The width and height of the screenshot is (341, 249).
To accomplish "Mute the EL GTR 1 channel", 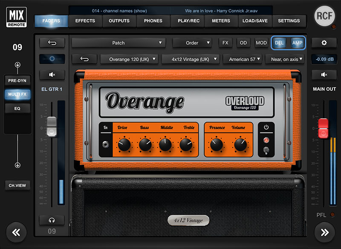I will (x=52, y=75).
